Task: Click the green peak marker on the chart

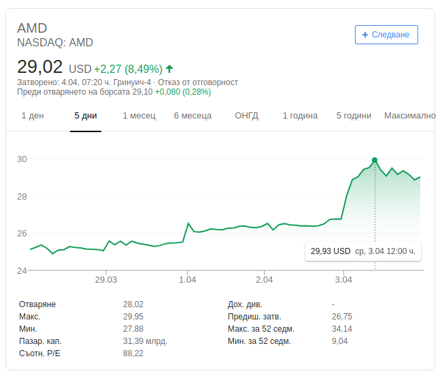Action: point(375,160)
